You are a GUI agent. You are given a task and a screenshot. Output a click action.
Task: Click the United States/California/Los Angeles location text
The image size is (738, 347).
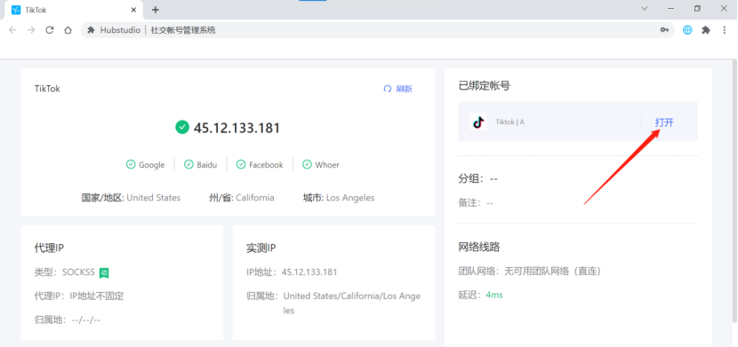(x=351, y=303)
